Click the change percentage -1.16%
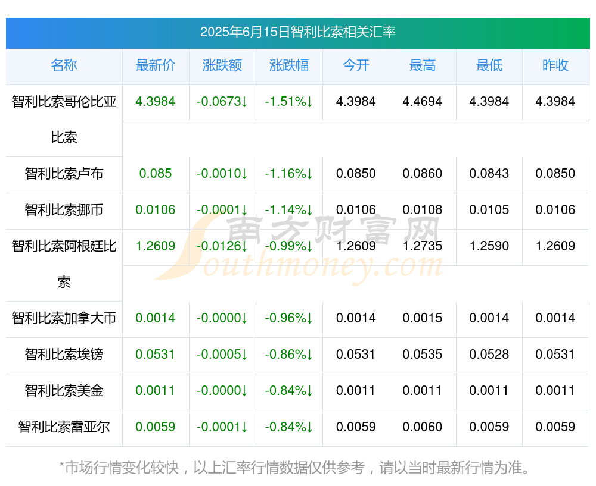 click(289, 174)
